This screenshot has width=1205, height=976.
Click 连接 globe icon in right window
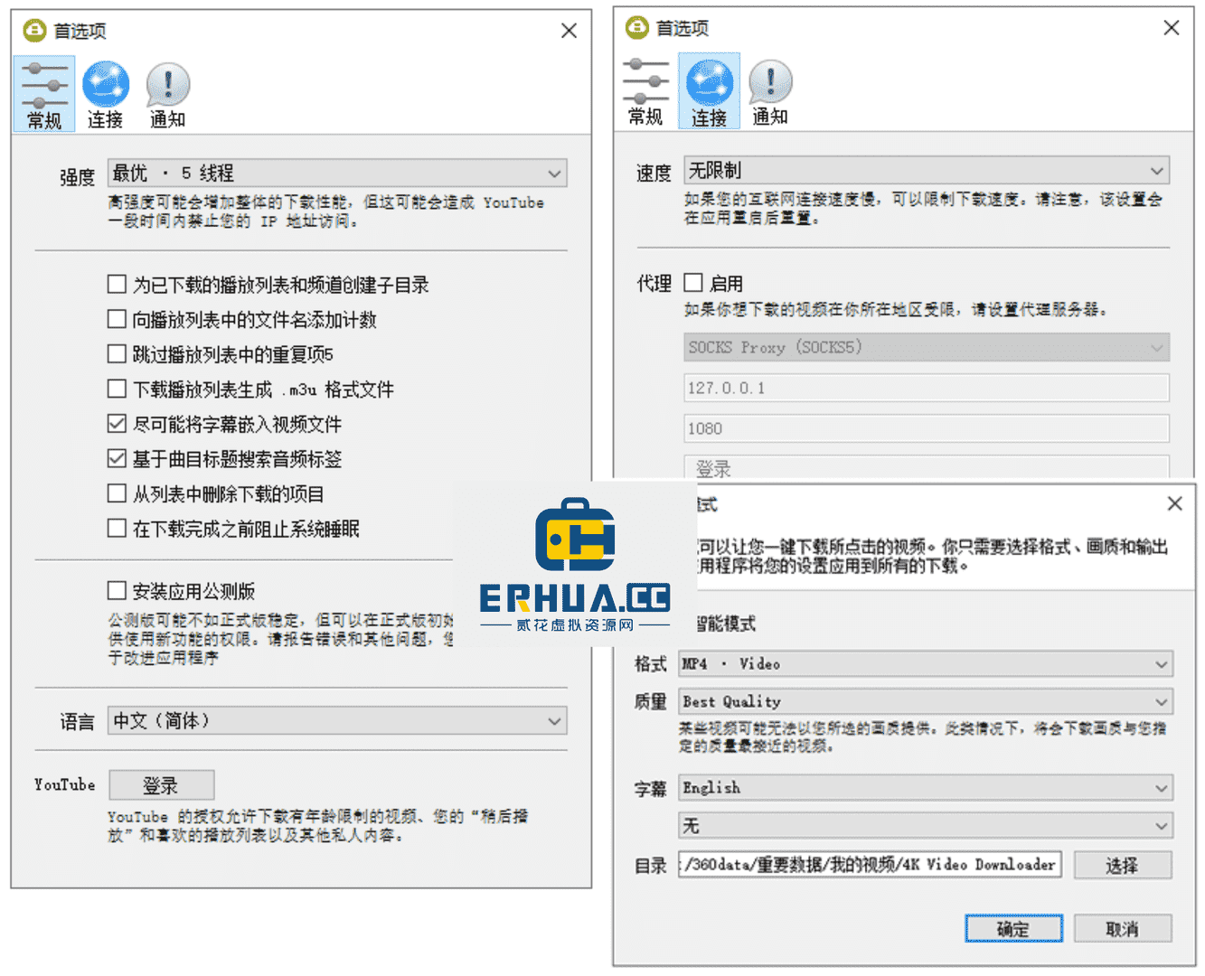(x=709, y=91)
